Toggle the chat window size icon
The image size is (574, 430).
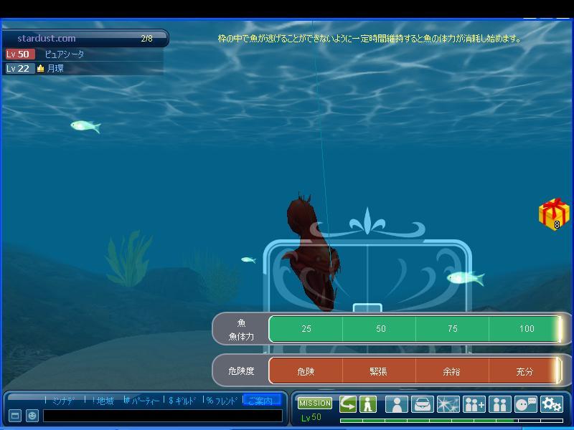[15, 416]
